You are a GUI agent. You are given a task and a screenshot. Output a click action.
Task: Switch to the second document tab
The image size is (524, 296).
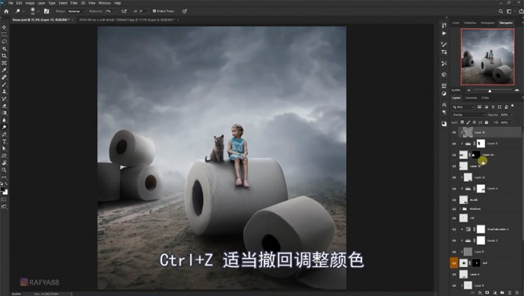[126, 20]
